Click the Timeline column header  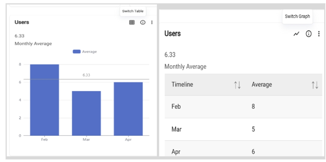182,85
